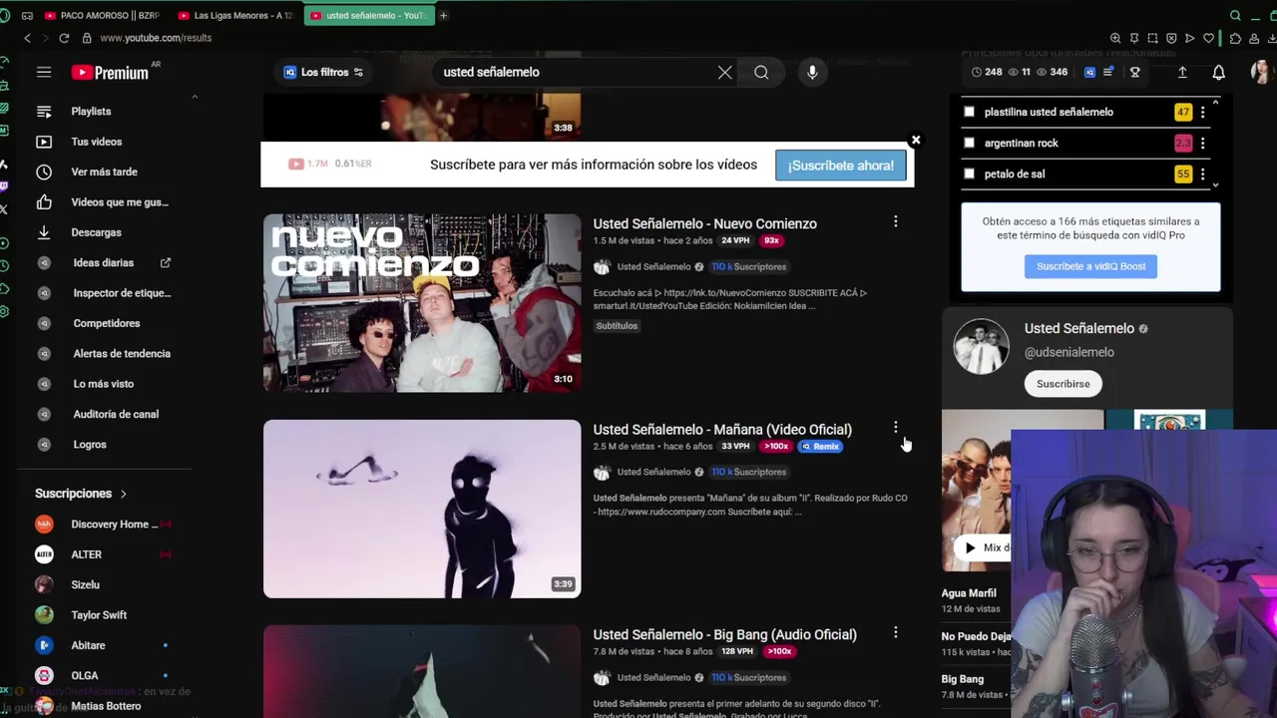
Task: Switch to the Las Ligas Menores tab
Action: pos(235,15)
